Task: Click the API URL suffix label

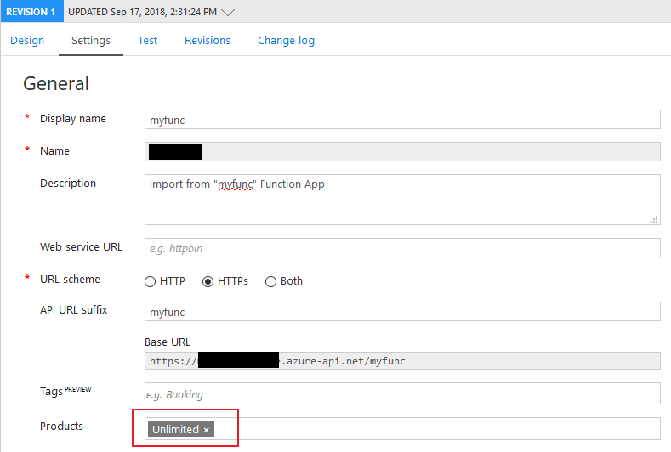Action: [74, 309]
